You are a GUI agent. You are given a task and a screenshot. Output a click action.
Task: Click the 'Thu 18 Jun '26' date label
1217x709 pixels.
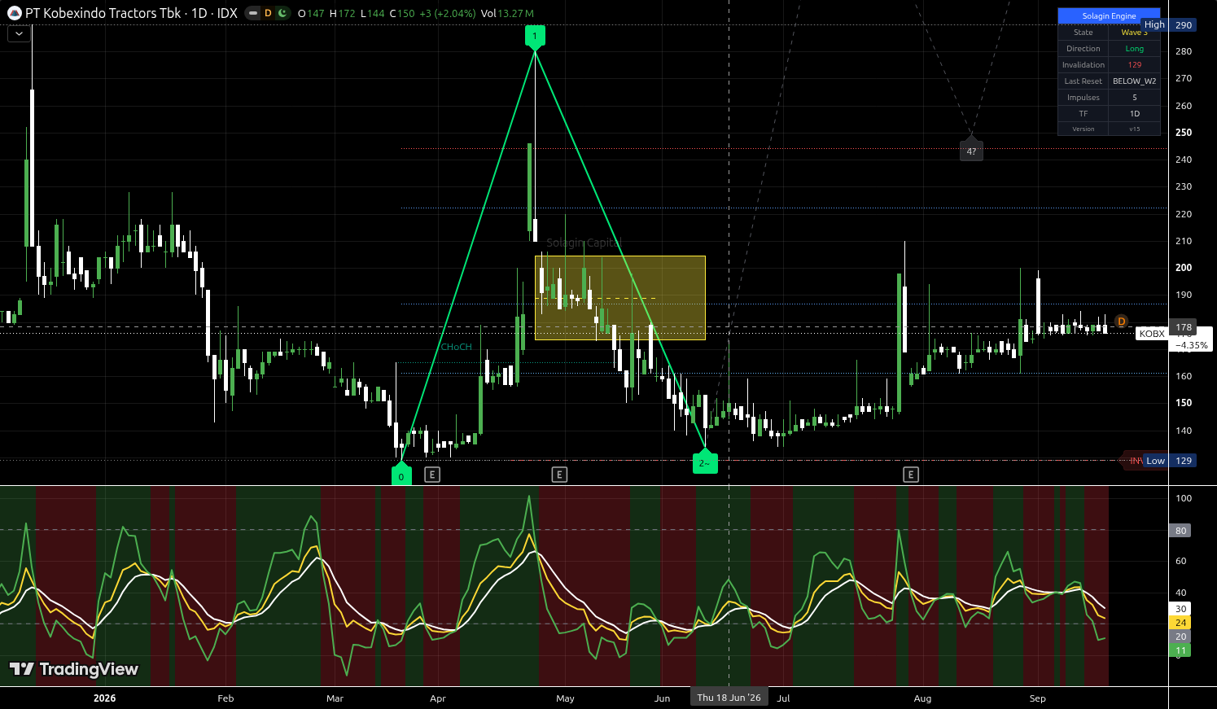click(729, 698)
